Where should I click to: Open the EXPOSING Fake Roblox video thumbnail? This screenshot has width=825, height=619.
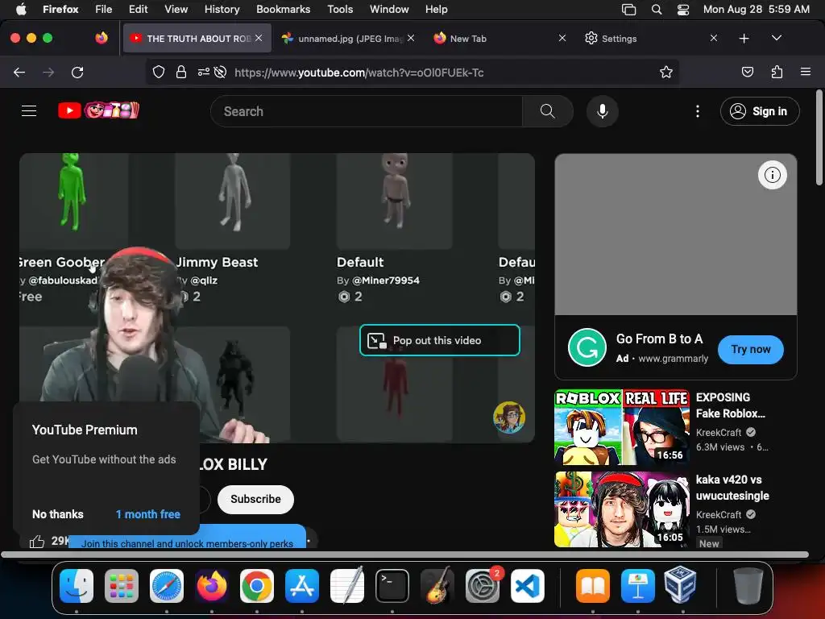click(622, 427)
